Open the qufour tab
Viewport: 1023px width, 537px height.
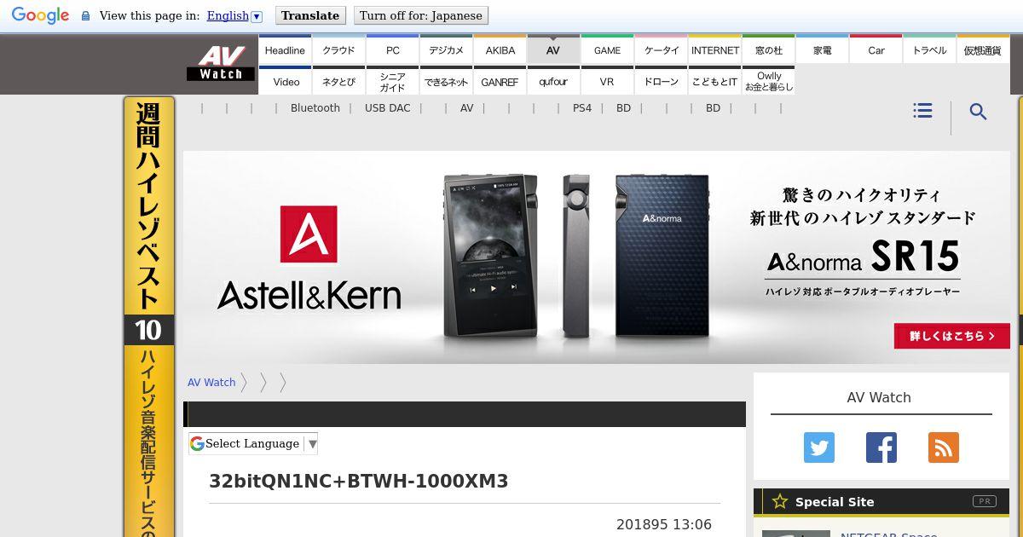[553, 81]
